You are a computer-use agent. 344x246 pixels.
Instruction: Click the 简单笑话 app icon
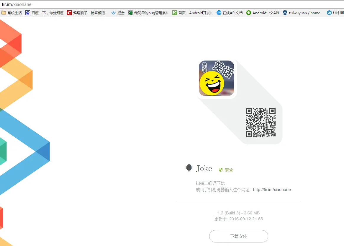[x=217, y=78]
